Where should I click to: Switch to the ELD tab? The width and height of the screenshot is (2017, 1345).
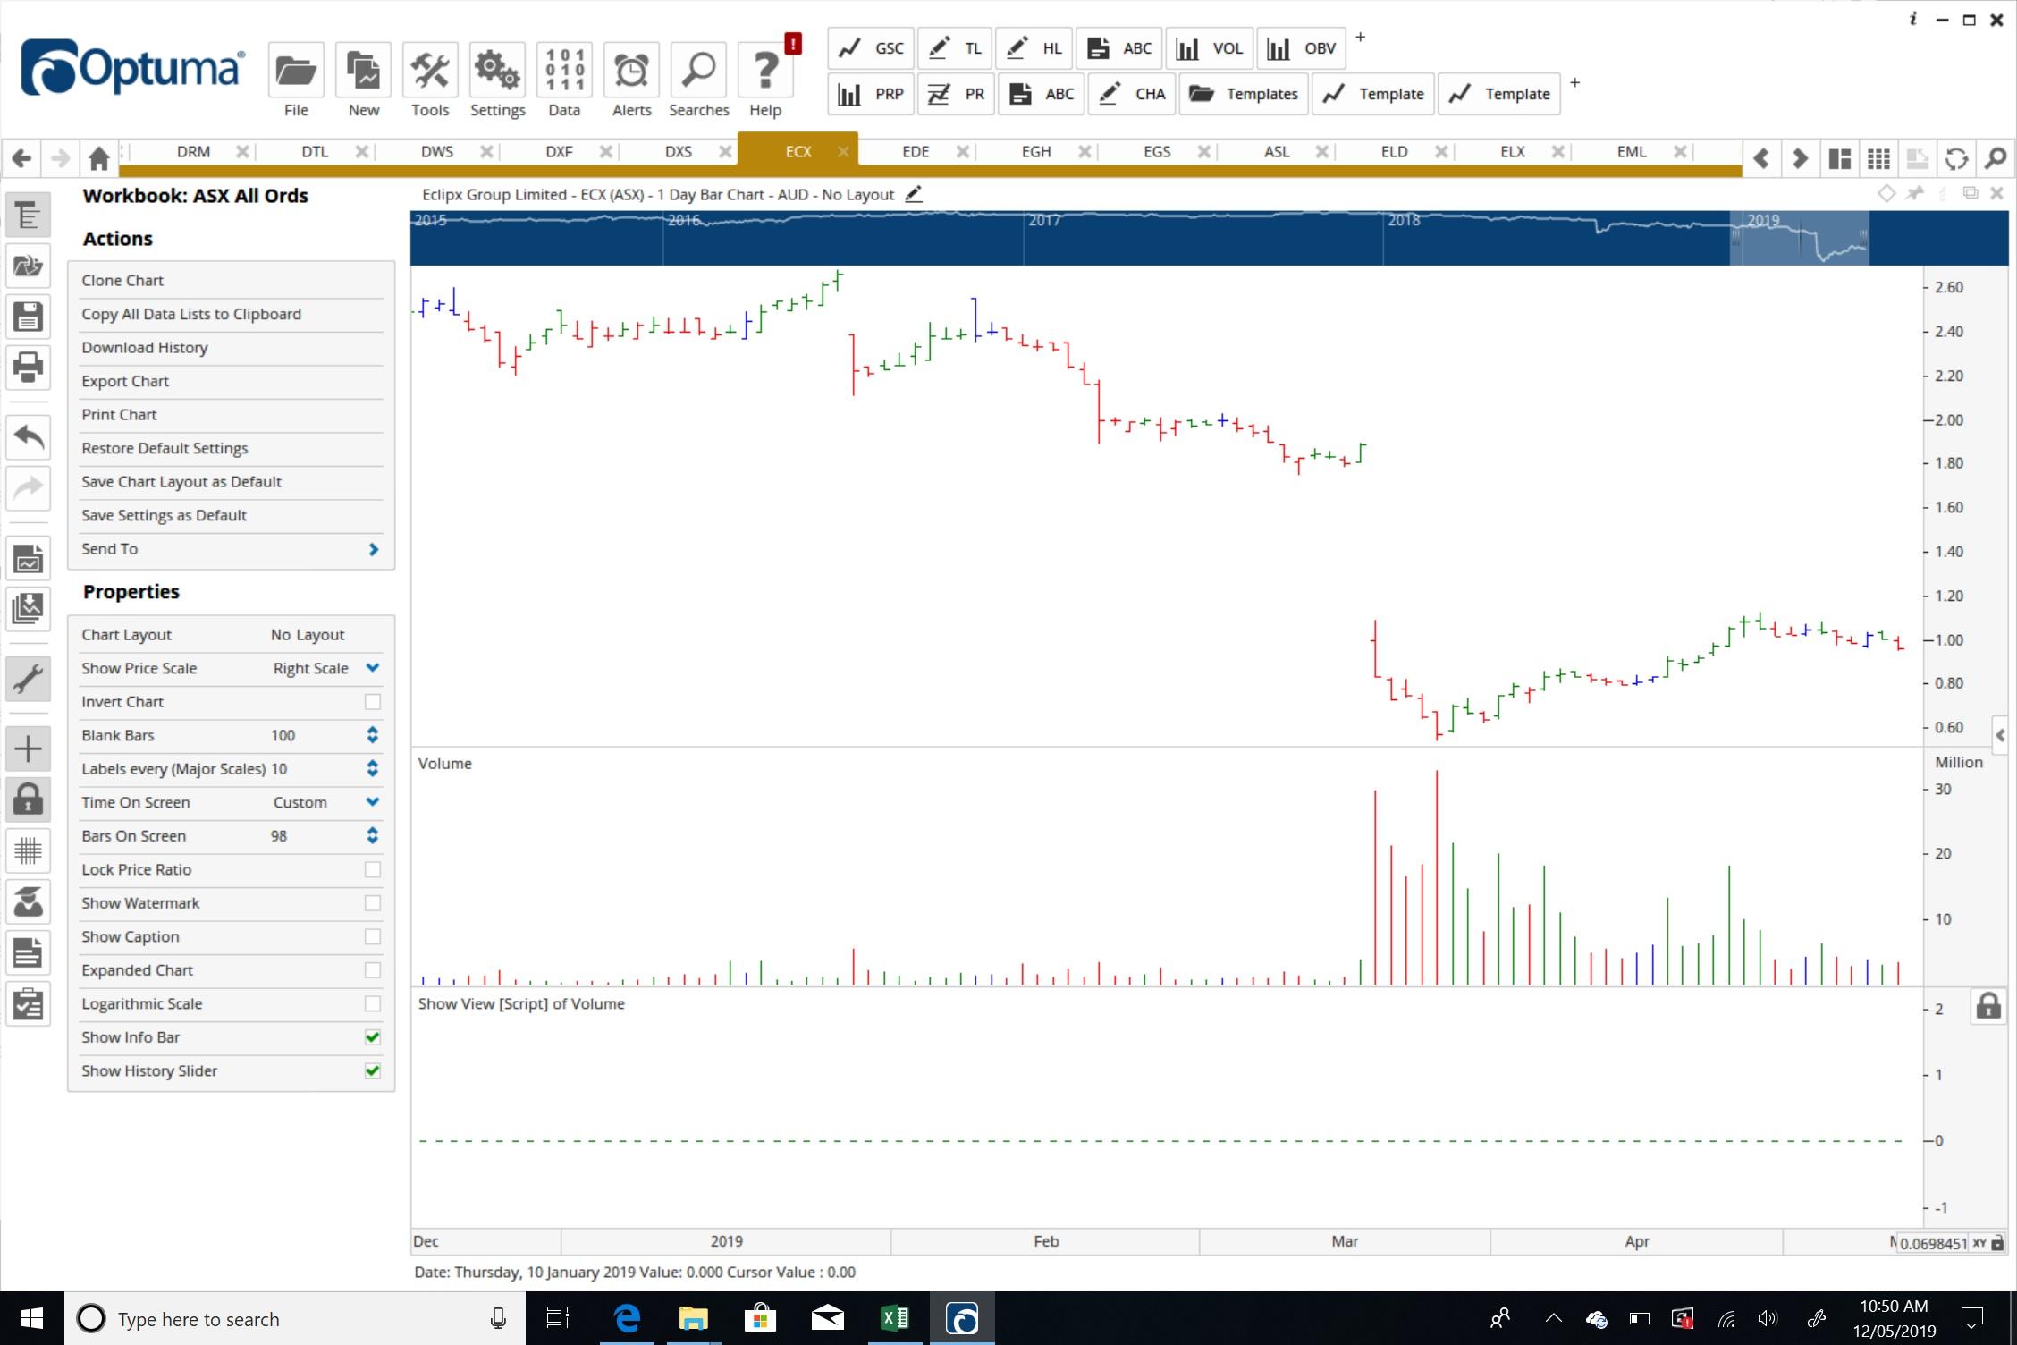[x=1394, y=152]
